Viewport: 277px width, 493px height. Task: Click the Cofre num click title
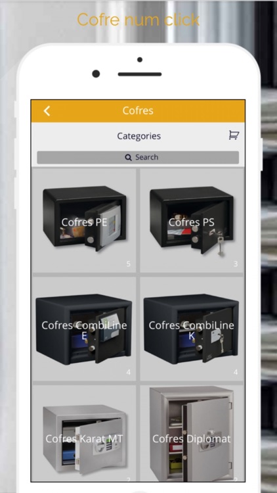pyautogui.click(x=138, y=20)
